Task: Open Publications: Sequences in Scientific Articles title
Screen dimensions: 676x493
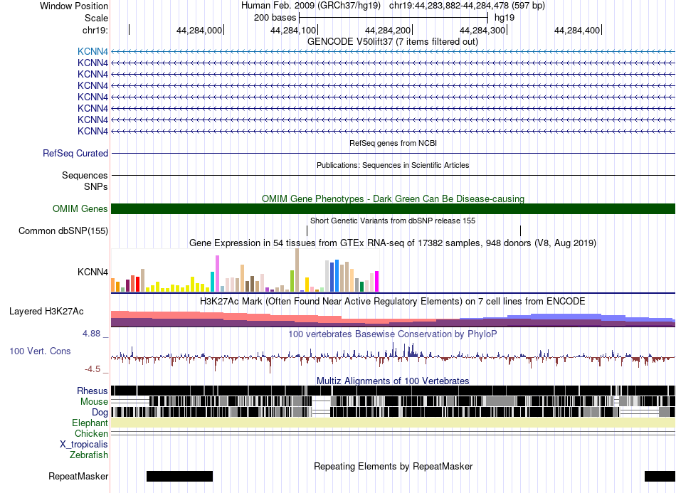Action: click(393, 165)
